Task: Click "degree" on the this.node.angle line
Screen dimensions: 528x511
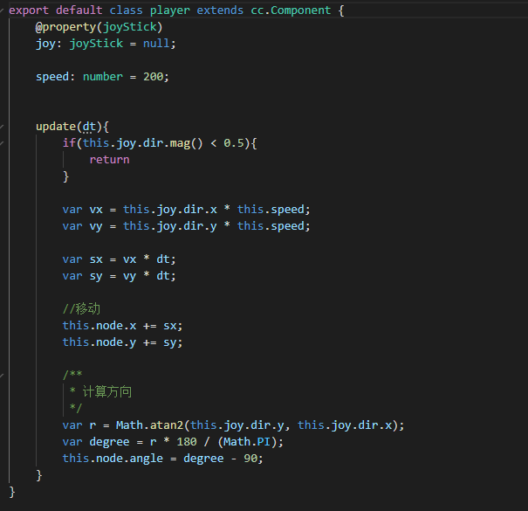Action: point(203,459)
